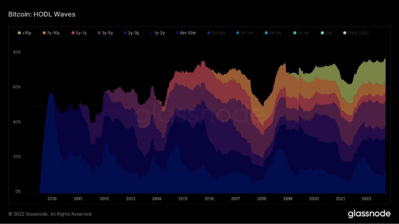Click the 2018 label on the x-axis

[261, 199]
